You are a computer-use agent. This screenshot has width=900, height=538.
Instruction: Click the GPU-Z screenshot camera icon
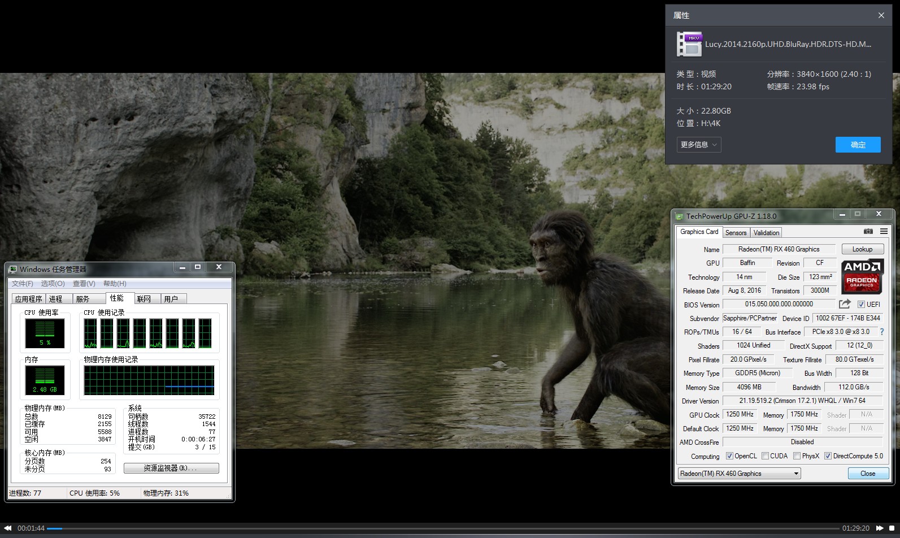click(x=868, y=232)
